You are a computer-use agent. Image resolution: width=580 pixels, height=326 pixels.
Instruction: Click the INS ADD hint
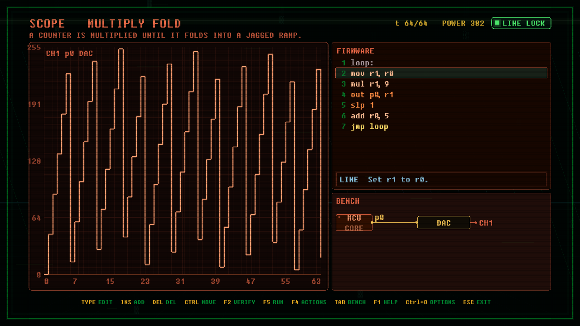click(x=133, y=302)
